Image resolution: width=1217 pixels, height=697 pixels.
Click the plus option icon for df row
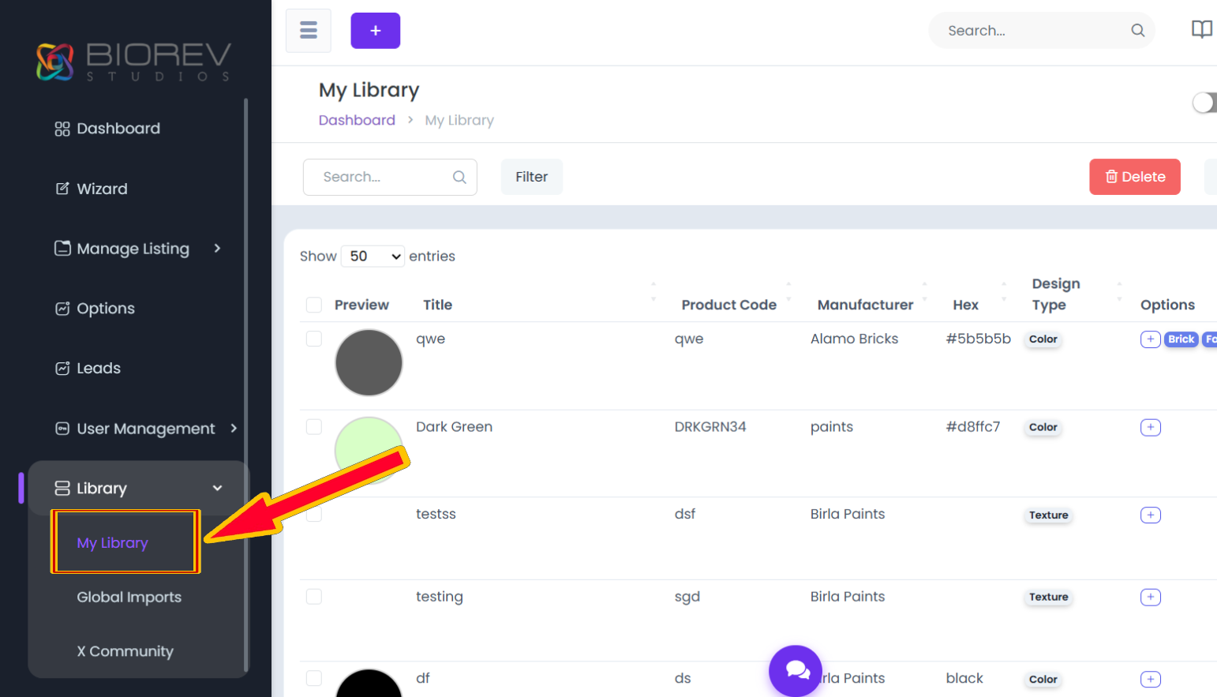[1151, 679]
